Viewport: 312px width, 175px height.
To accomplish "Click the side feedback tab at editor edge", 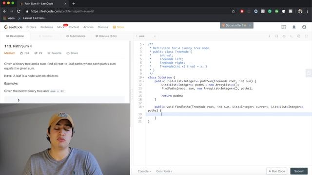I will tap(309, 73).
